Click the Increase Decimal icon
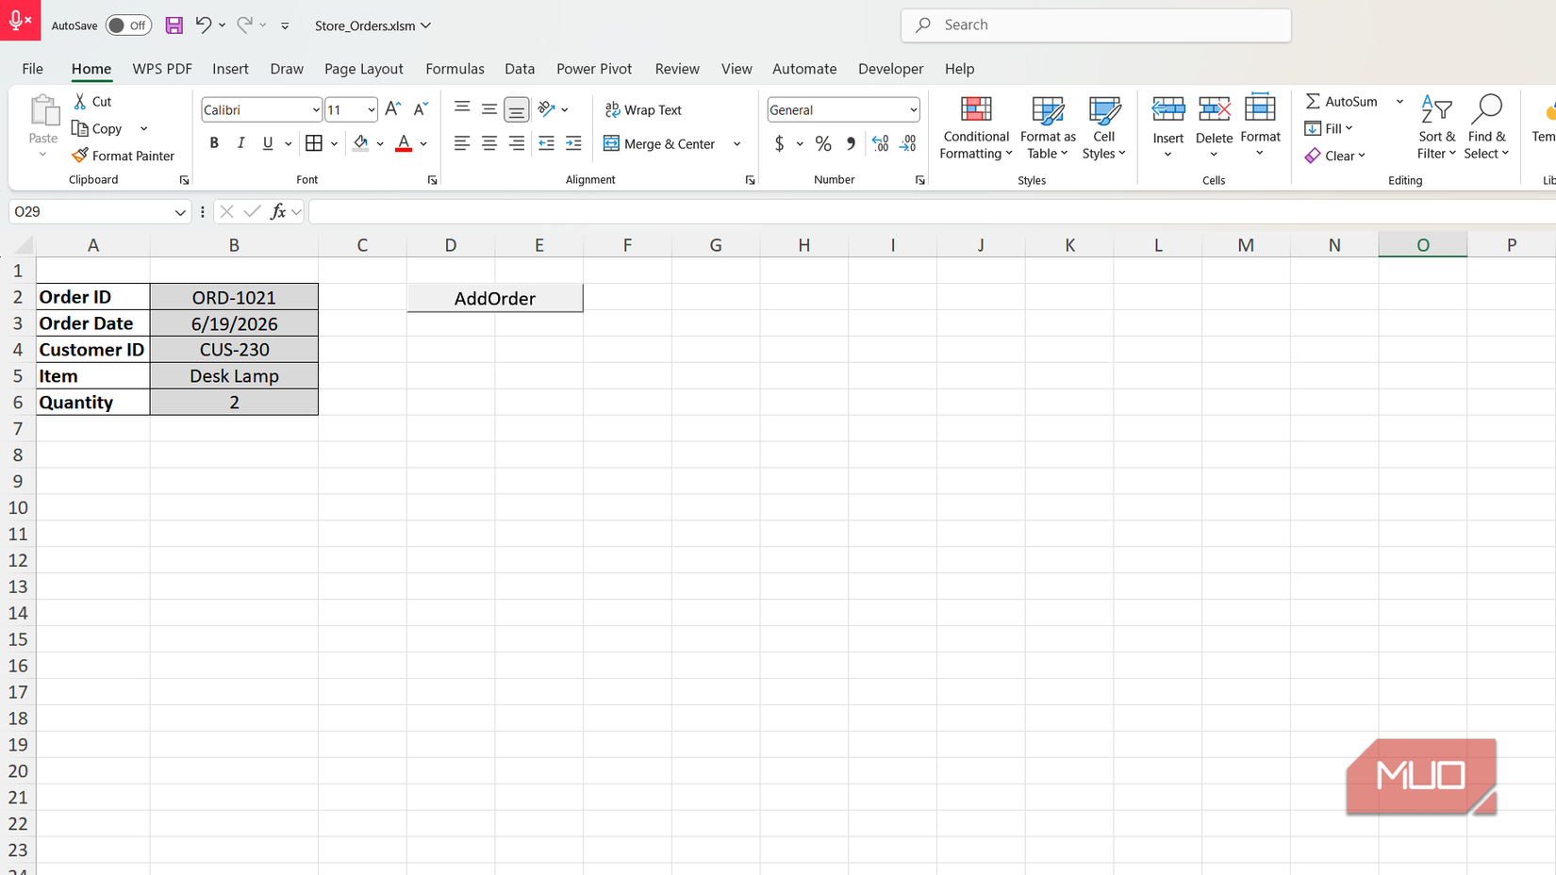Screen dimensions: 1556x875 [881, 143]
